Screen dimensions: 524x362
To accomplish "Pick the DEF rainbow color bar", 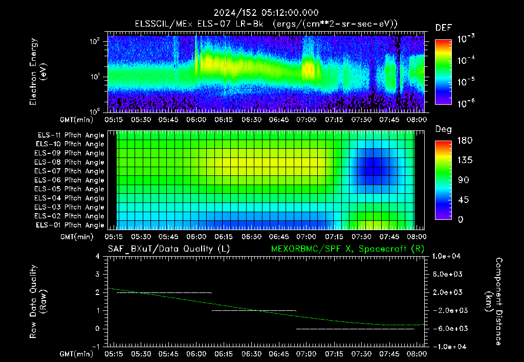I will pyautogui.click(x=444, y=72).
